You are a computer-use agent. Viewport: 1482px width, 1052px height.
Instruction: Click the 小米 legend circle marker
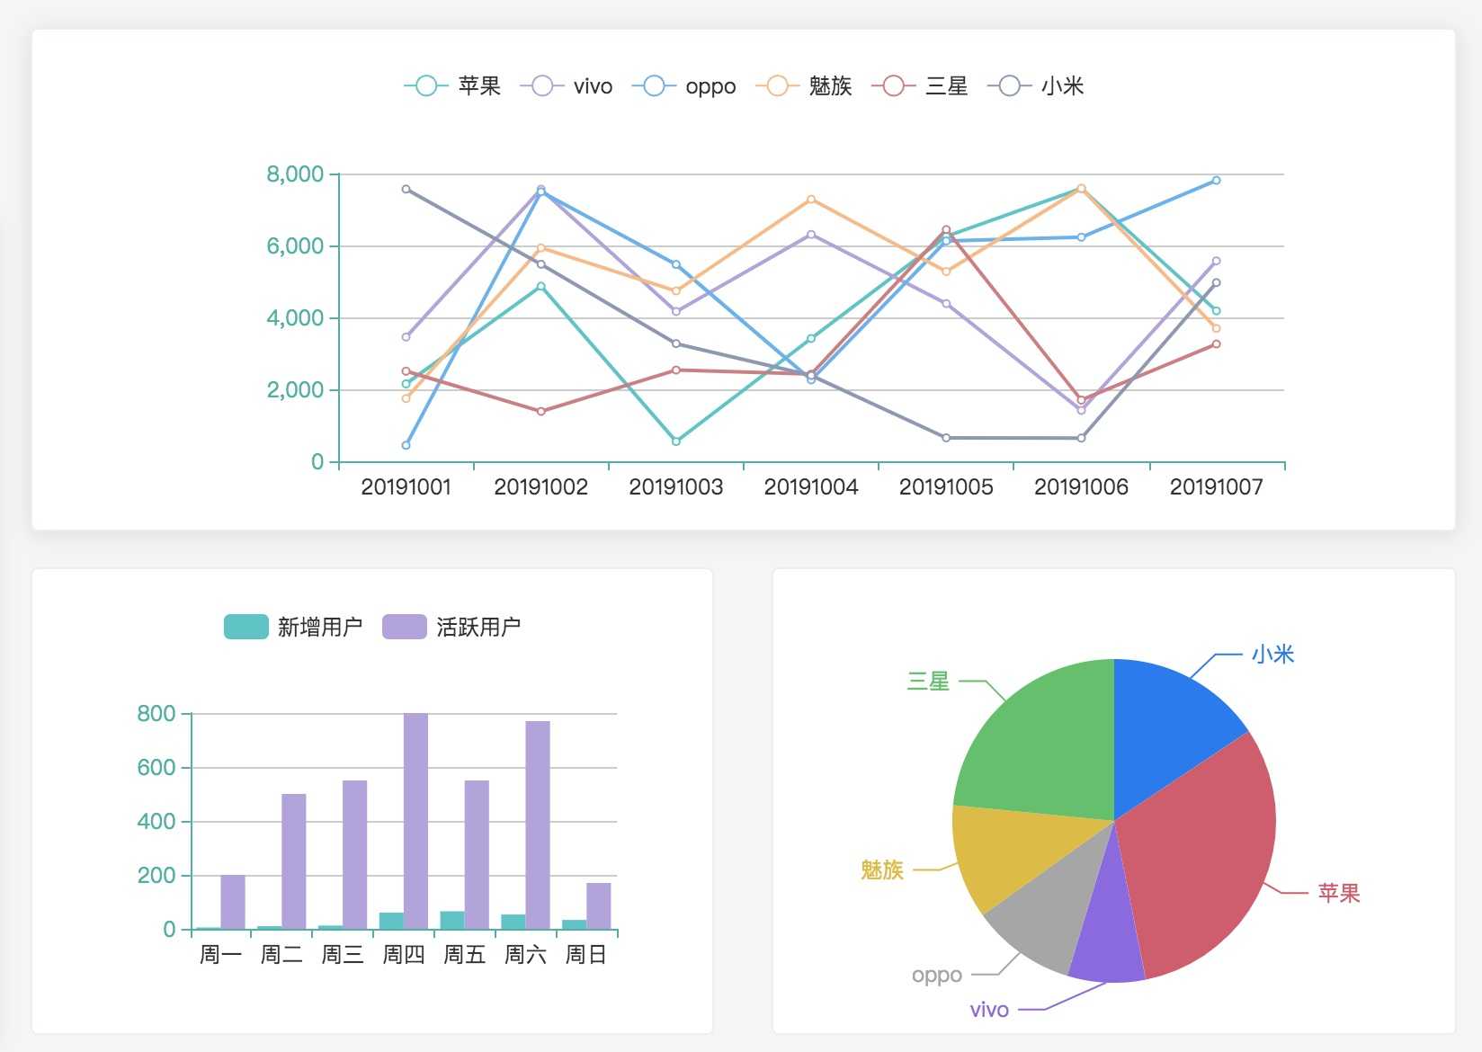[x=1010, y=86]
